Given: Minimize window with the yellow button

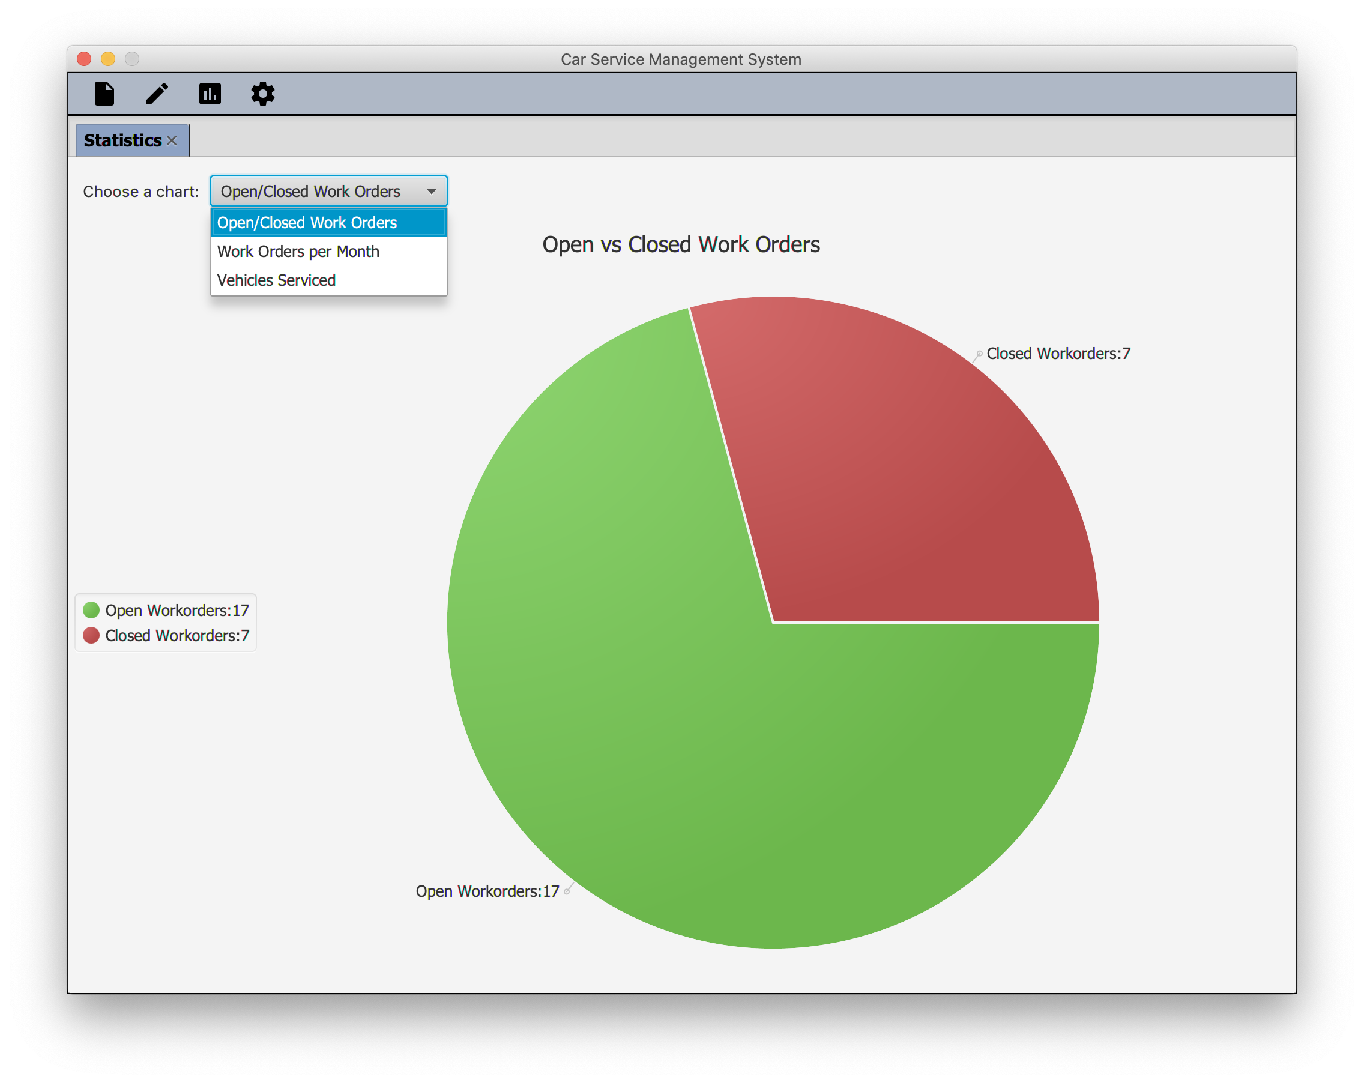Looking at the screenshot, I should pos(108,59).
